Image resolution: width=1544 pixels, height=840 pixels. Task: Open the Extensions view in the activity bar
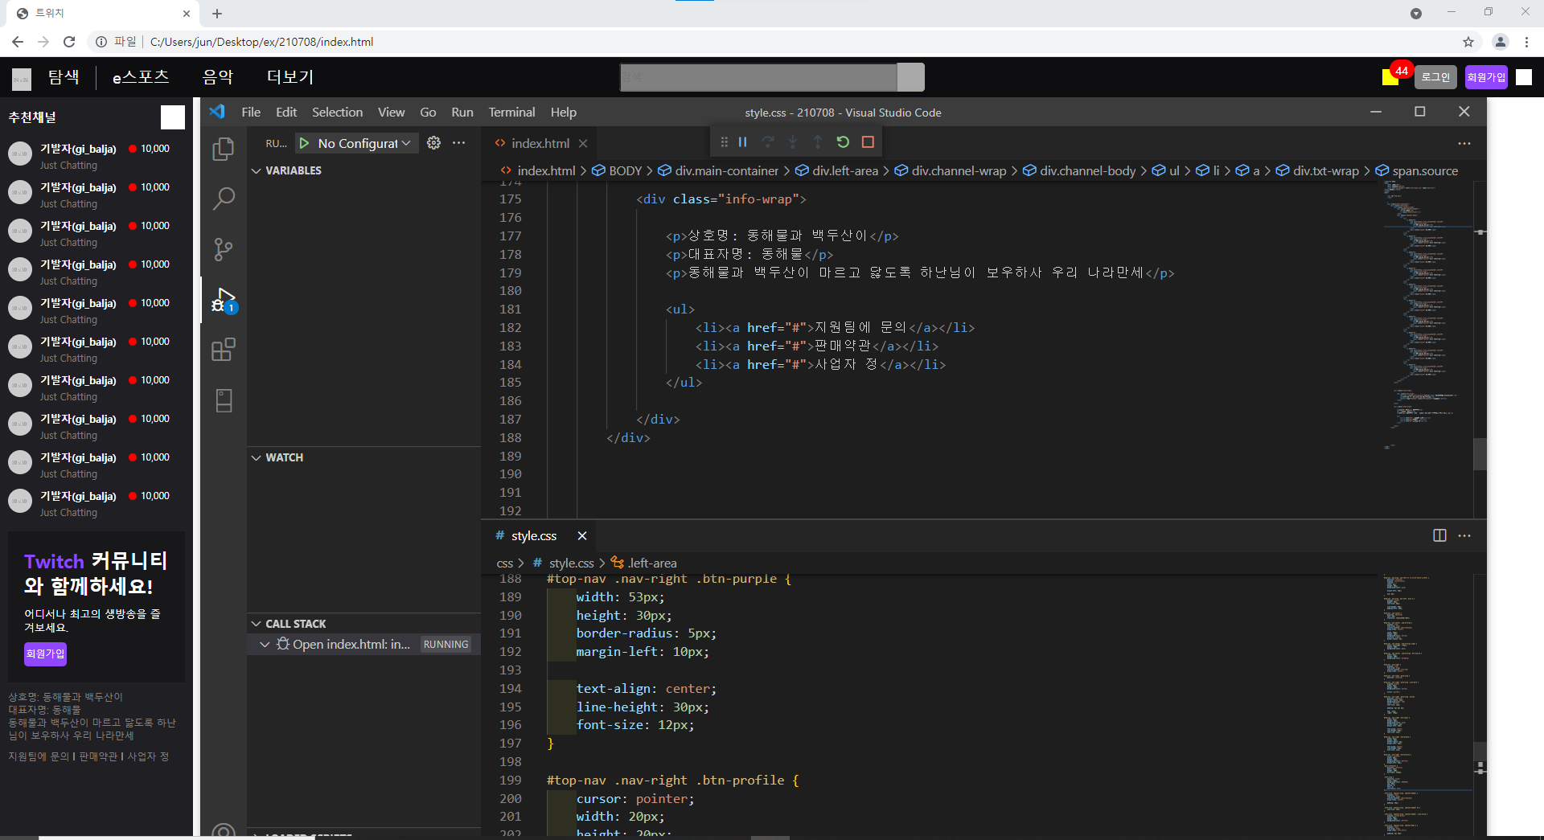[223, 350]
